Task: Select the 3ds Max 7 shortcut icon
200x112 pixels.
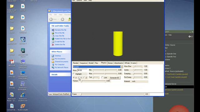Action: click(x=23, y=41)
